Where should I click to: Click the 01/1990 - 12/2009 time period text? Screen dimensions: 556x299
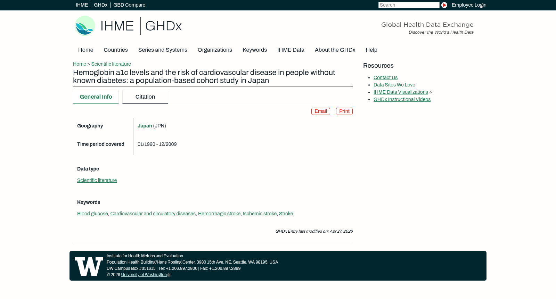pos(157,144)
